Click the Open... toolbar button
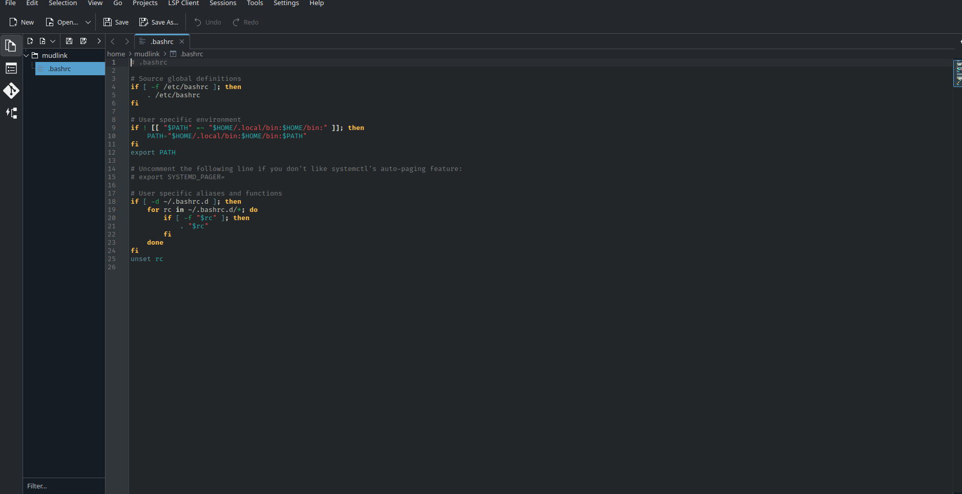962x494 pixels. [62, 23]
